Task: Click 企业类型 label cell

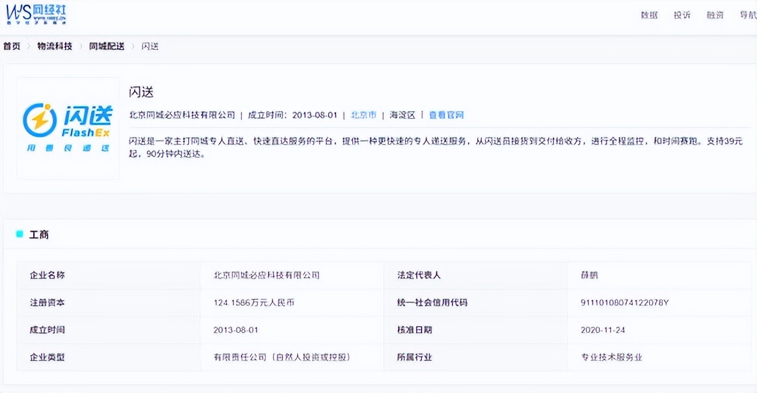Action: tap(108, 357)
